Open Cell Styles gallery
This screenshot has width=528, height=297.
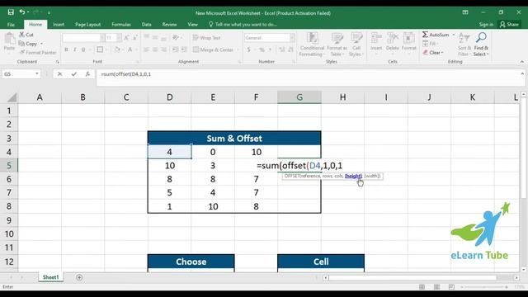(x=356, y=45)
